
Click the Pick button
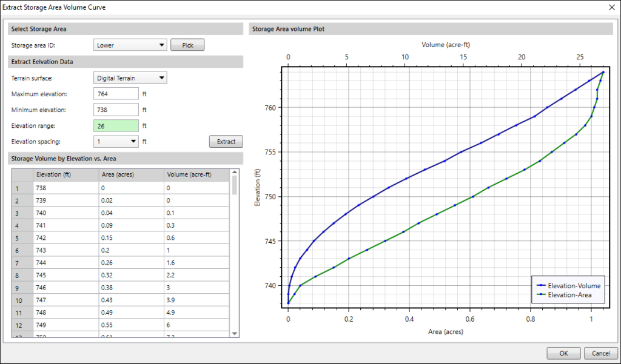[187, 44]
